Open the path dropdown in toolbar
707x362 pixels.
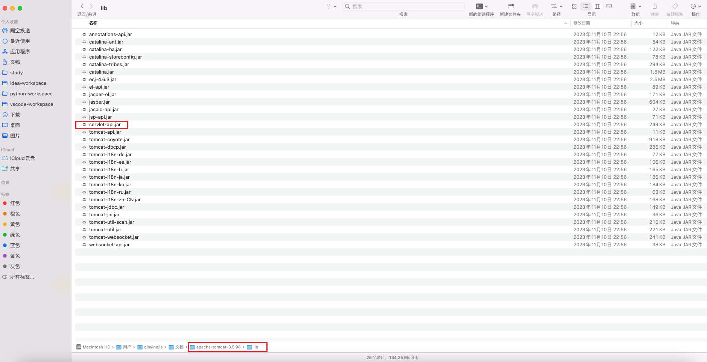coord(557,6)
